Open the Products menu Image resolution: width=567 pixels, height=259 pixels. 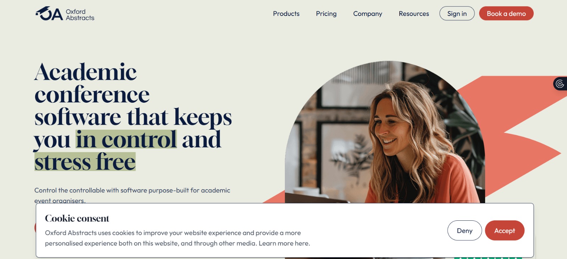click(286, 13)
